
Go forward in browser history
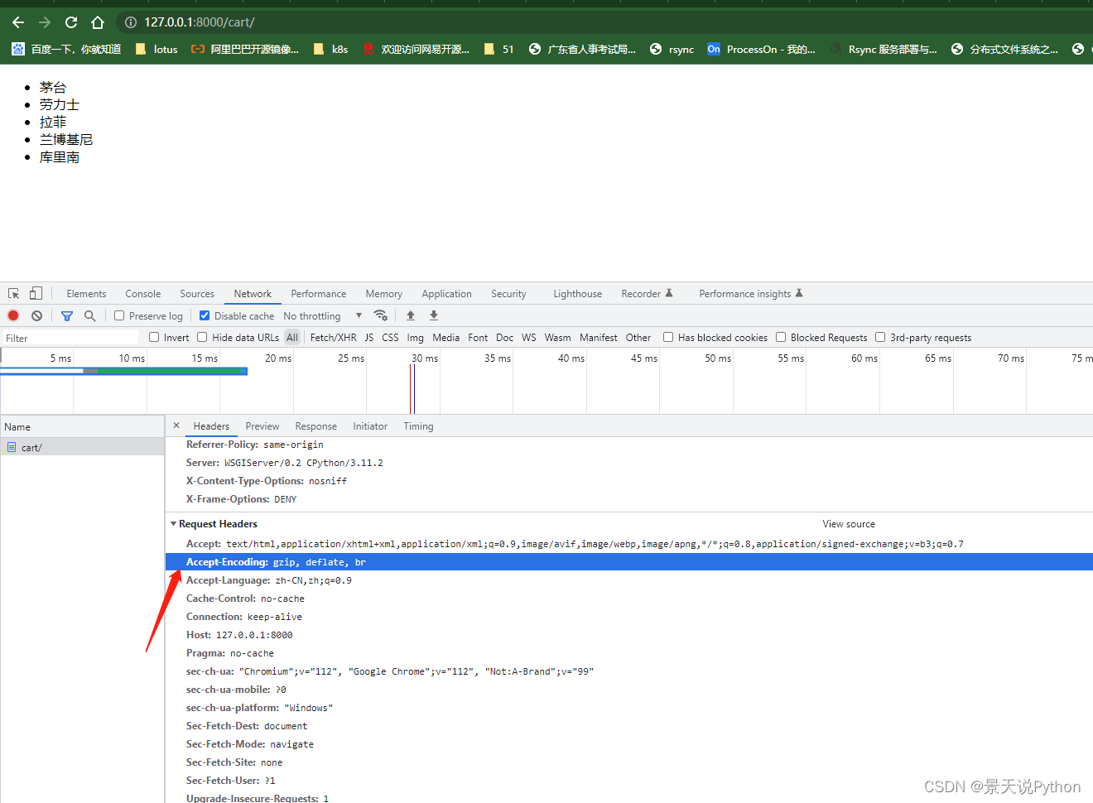(45, 22)
